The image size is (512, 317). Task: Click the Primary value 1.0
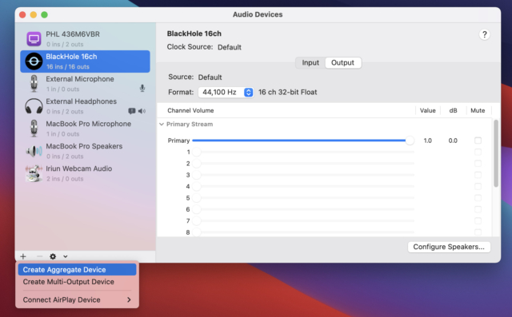[427, 141]
